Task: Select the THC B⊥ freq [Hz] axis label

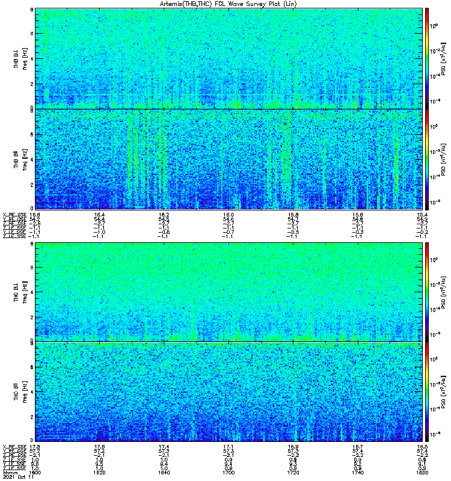Action: [x=20, y=292]
